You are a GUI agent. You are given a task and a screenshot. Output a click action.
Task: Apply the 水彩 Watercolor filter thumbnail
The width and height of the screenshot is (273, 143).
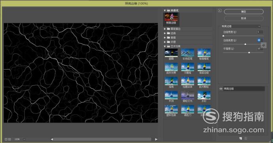point(204,95)
